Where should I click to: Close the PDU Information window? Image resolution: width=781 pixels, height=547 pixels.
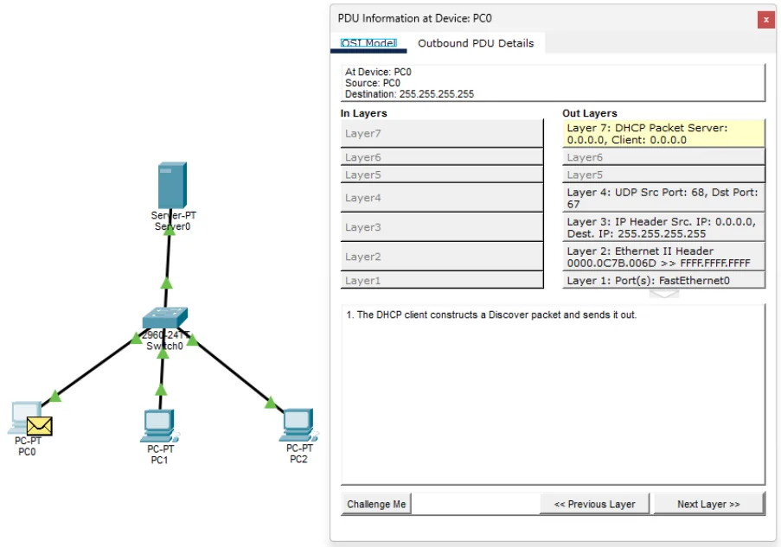pos(766,20)
